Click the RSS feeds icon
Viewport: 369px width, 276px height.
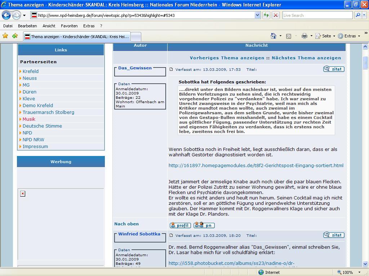click(x=289, y=36)
